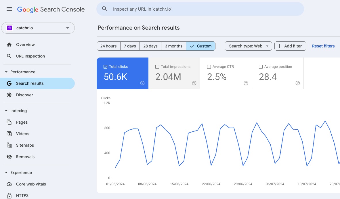340x199 pixels.
Task: Open Sitemaps under Indexing
Action: [37, 145]
